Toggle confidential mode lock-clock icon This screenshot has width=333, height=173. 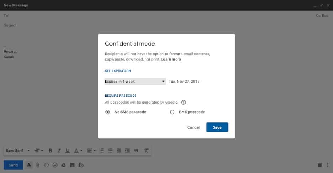(81, 165)
